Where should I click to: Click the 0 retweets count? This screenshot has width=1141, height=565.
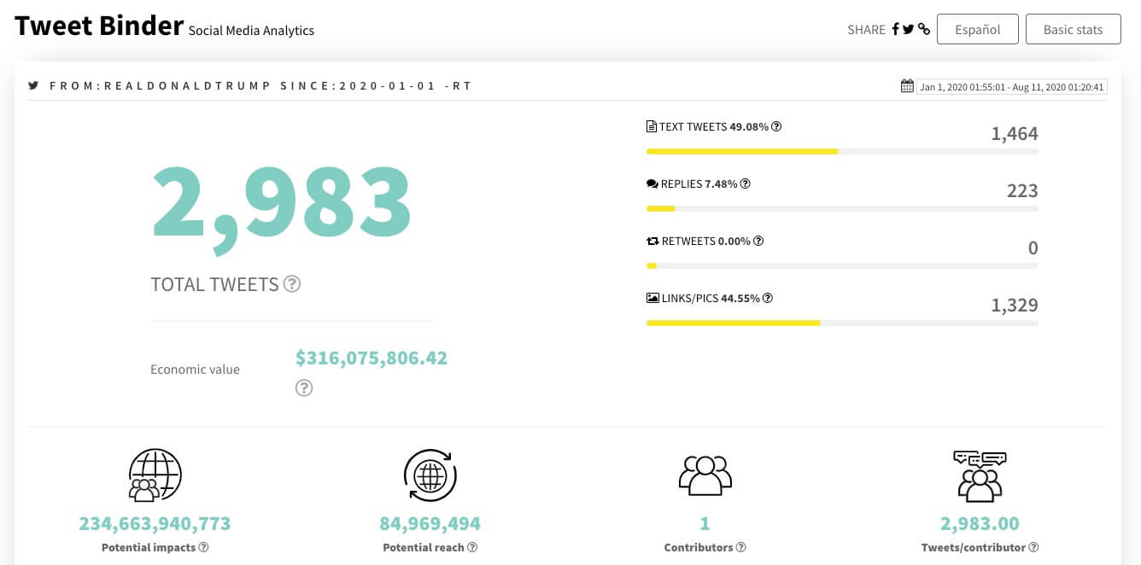[1033, 248]
